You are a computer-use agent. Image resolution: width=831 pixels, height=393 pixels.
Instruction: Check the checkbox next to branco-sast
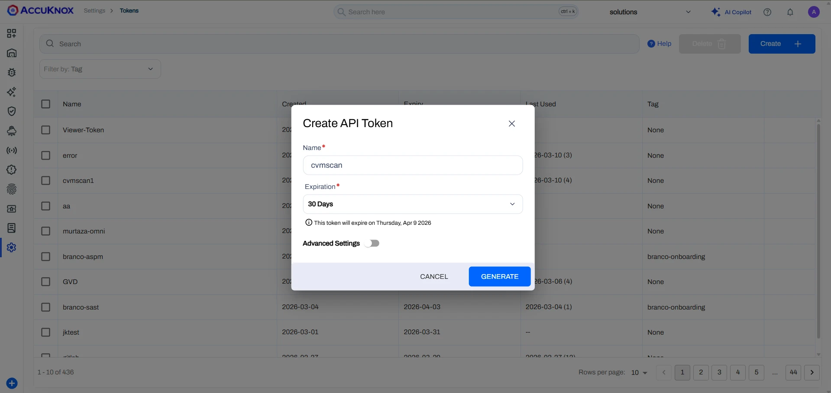point(45,307)
